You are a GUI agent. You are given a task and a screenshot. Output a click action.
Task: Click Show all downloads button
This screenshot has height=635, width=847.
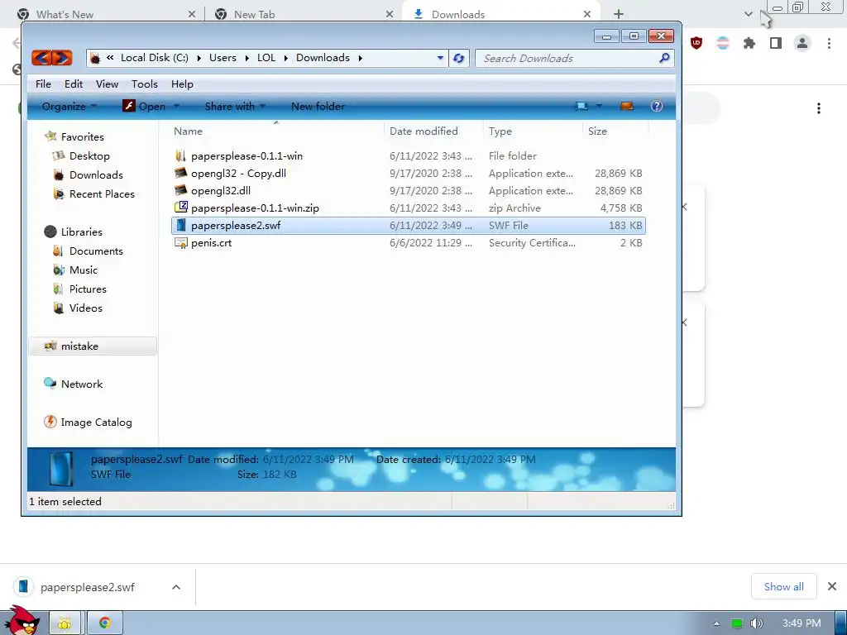pyautogui.click(x=784, y=586)
